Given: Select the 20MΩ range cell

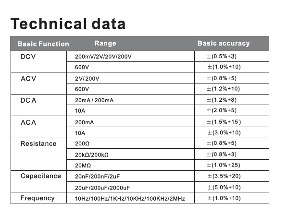Looking at the screenshot, I should (x=130, y=165).
